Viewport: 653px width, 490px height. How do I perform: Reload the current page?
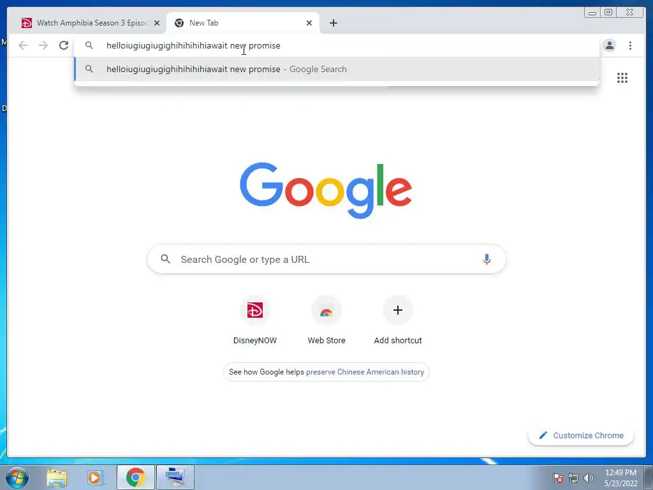(x=64, y=45)
